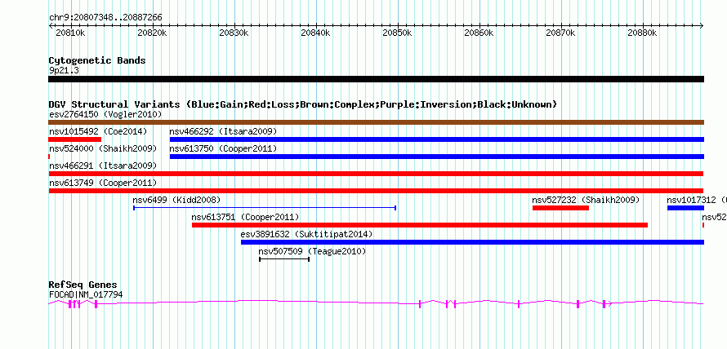Click the esv2764150 brown complex variant bar
727x349 pixels.
pos(376,122)
